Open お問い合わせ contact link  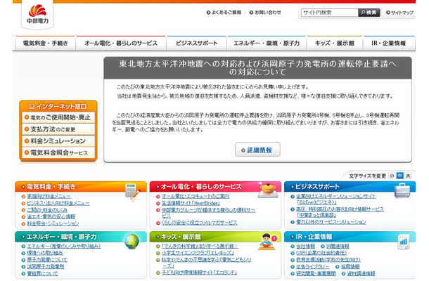(x=265, y=13)
